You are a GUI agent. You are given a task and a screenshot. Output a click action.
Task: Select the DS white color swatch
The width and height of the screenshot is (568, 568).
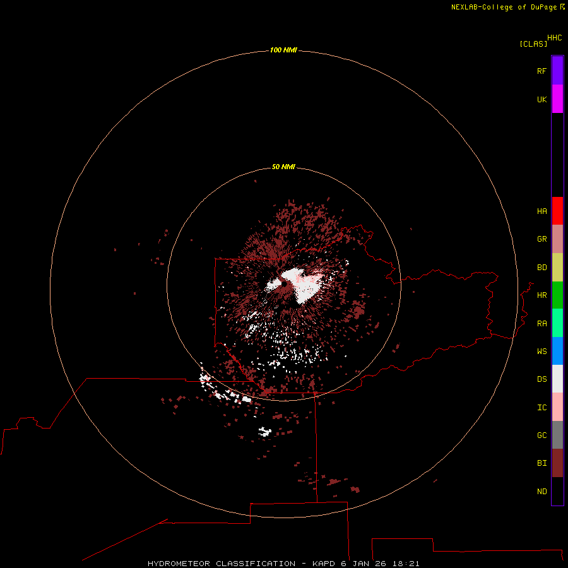(x=557, y=379)
